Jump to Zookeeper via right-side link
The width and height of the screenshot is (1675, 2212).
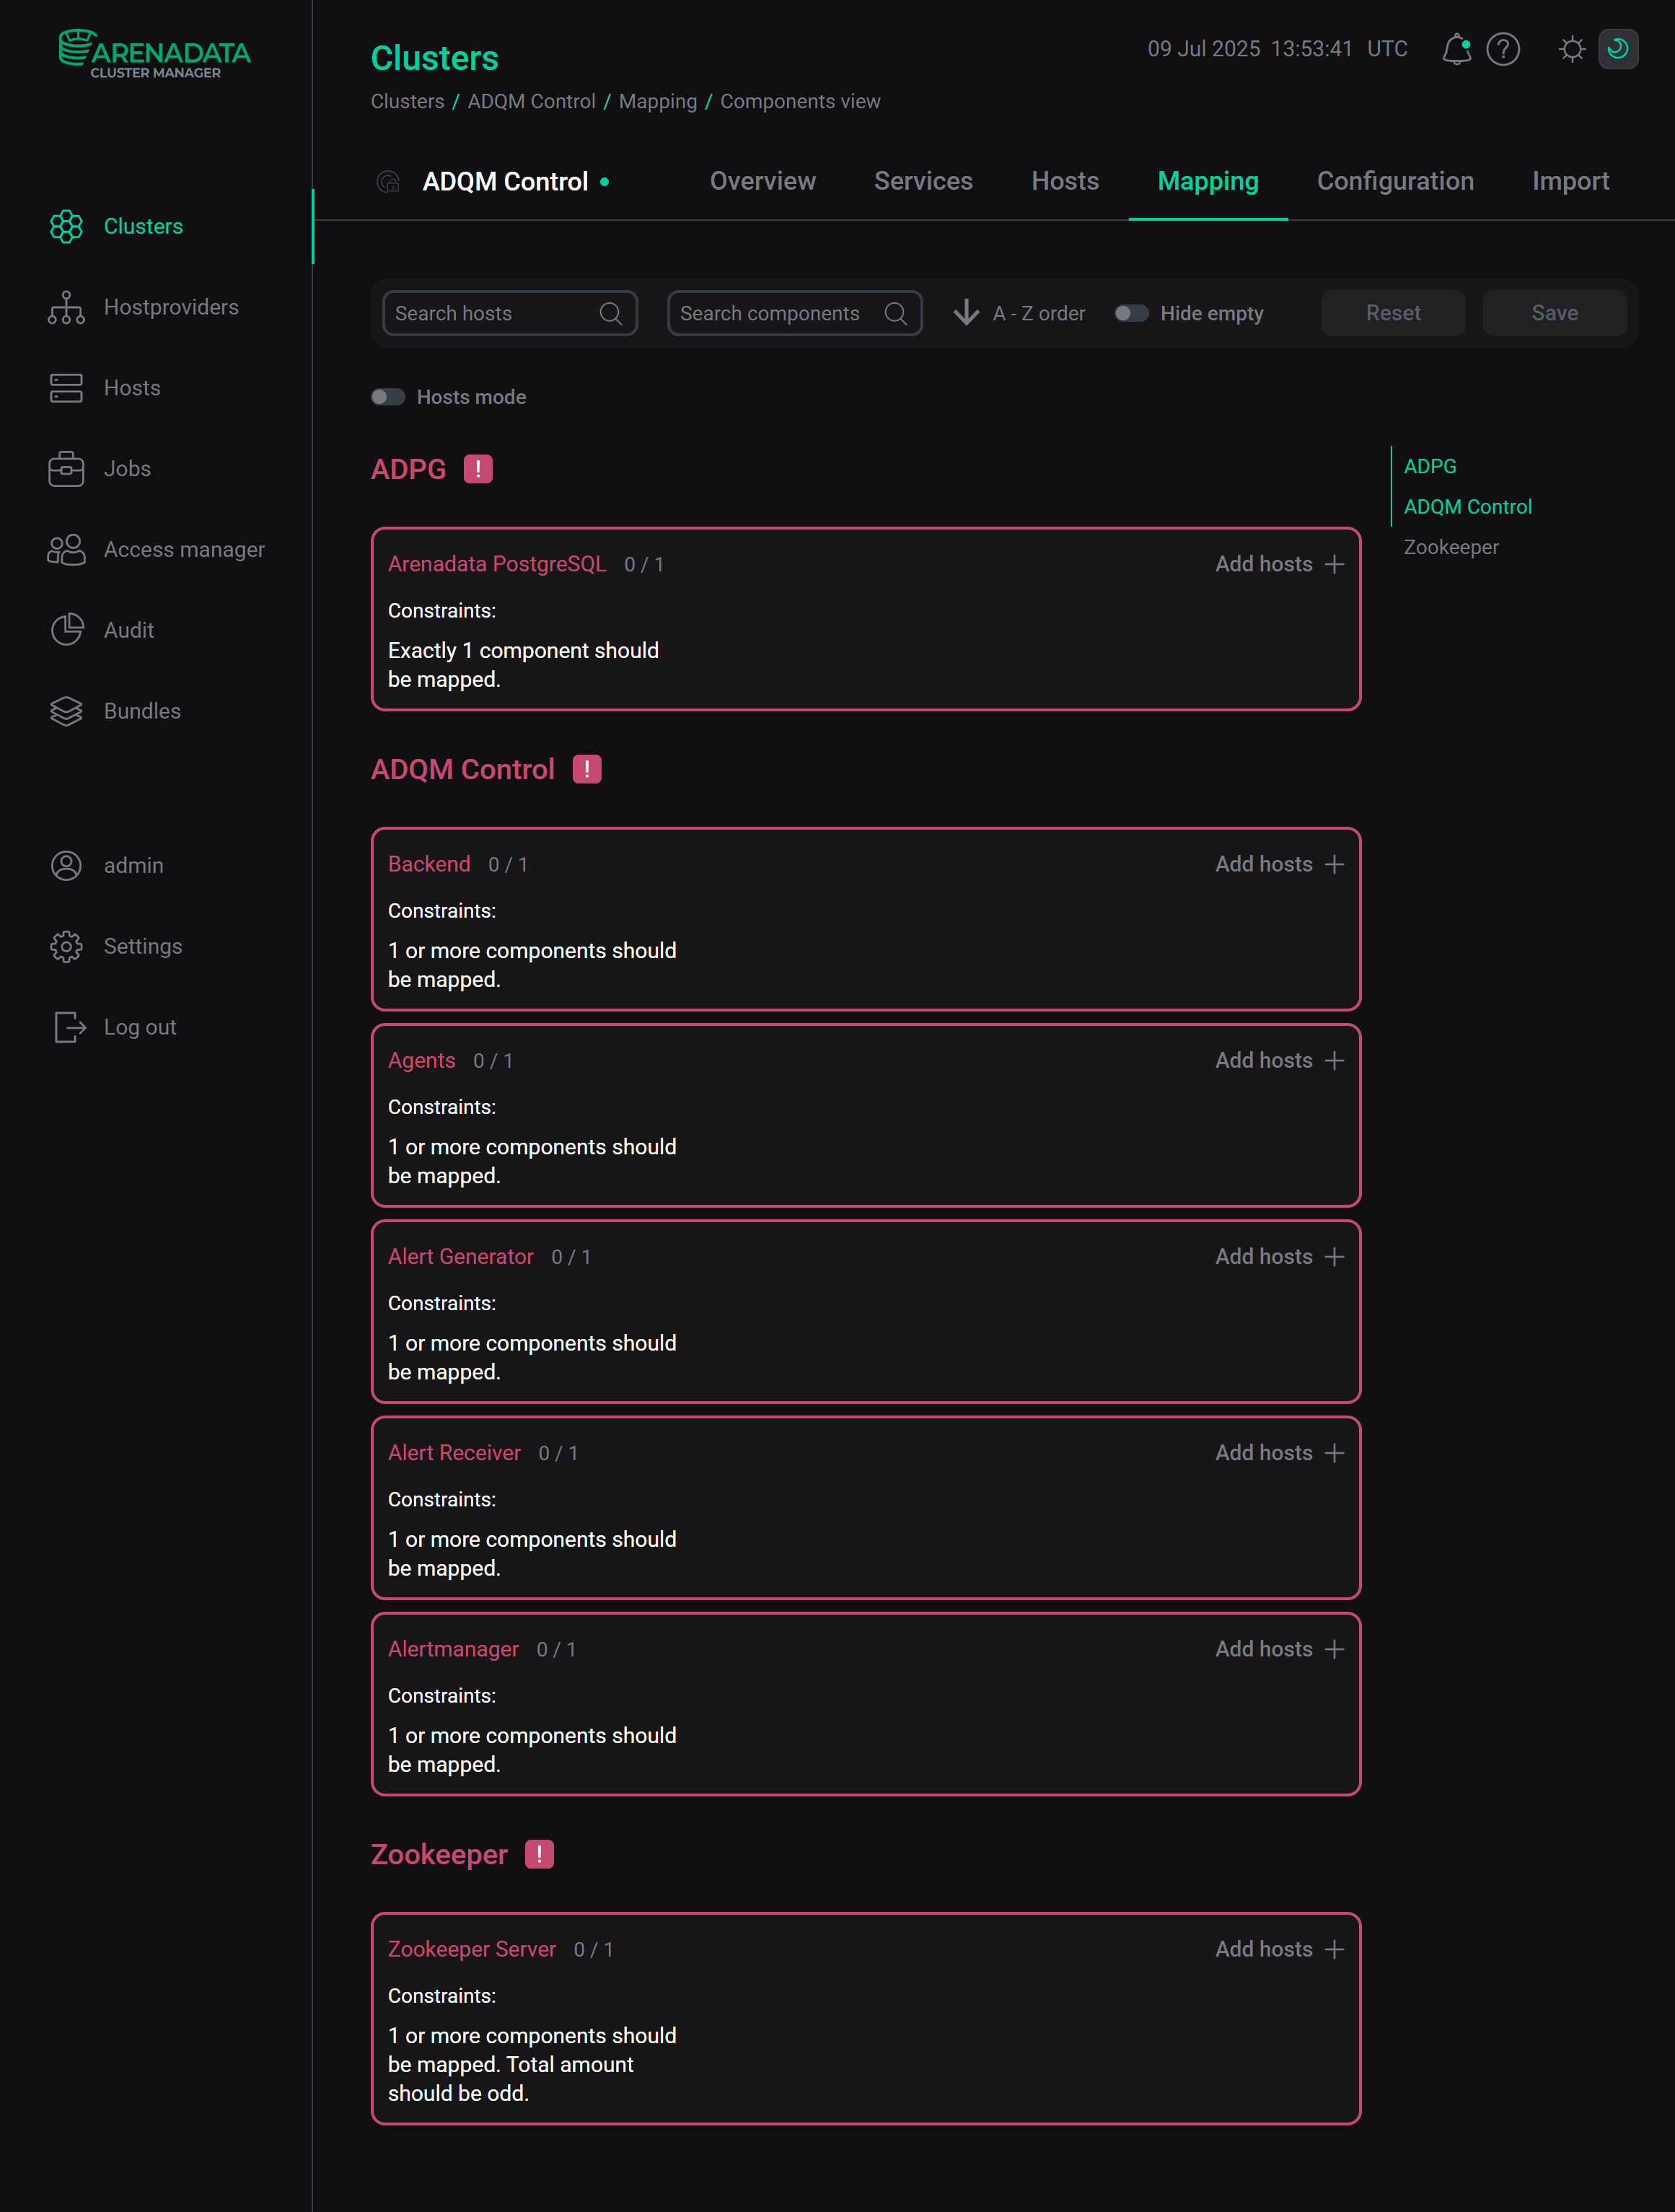1451,546
